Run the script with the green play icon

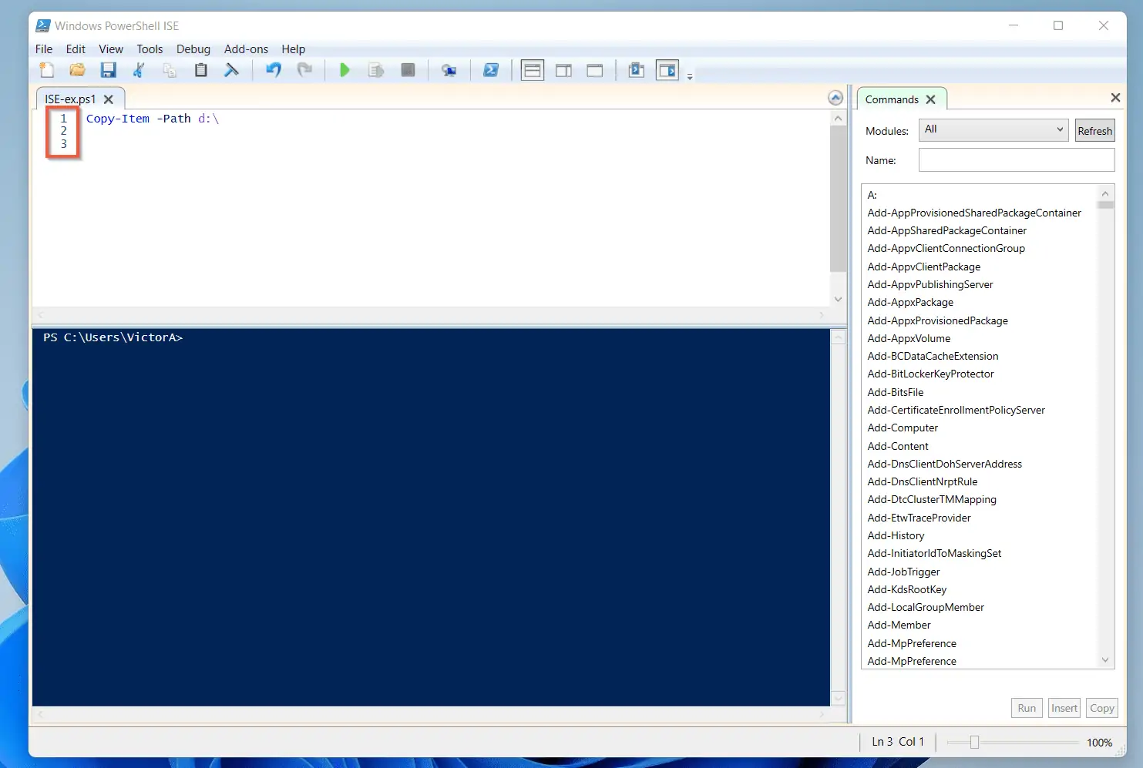(x=345, y=70)
